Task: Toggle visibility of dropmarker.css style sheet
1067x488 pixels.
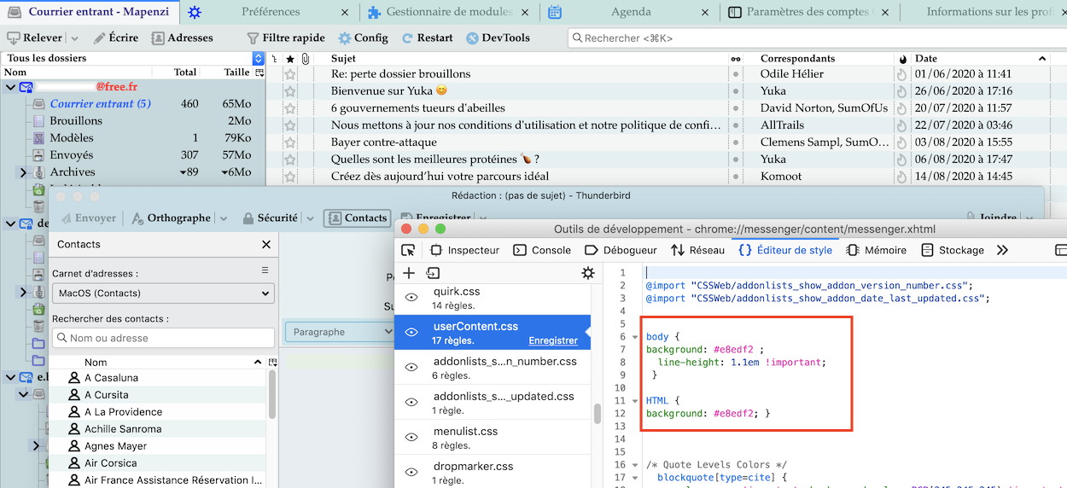Action: 411,473
